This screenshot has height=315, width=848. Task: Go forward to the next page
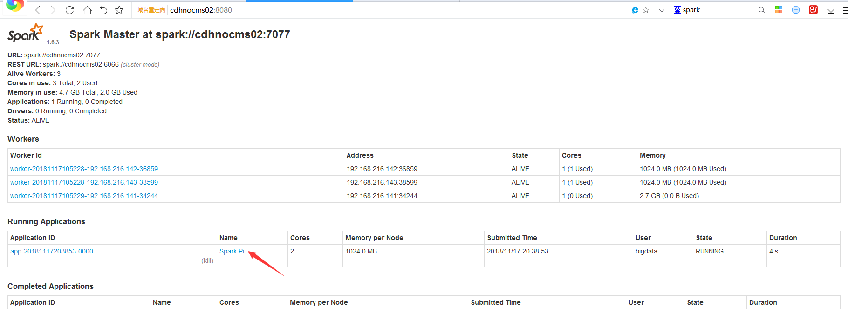pyautogui.click(x=53, y=10)
